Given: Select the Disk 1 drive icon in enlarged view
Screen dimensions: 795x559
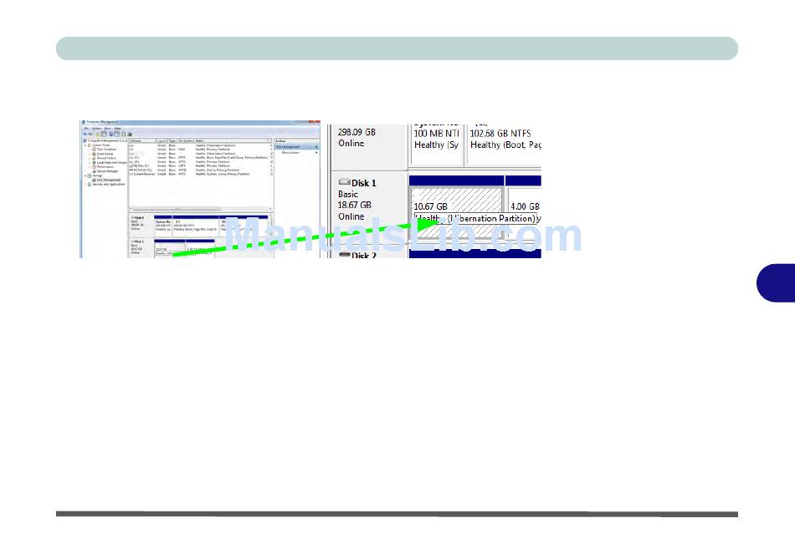Looking at the screenshot, I should pyautogui.click(x=344, y=182).
